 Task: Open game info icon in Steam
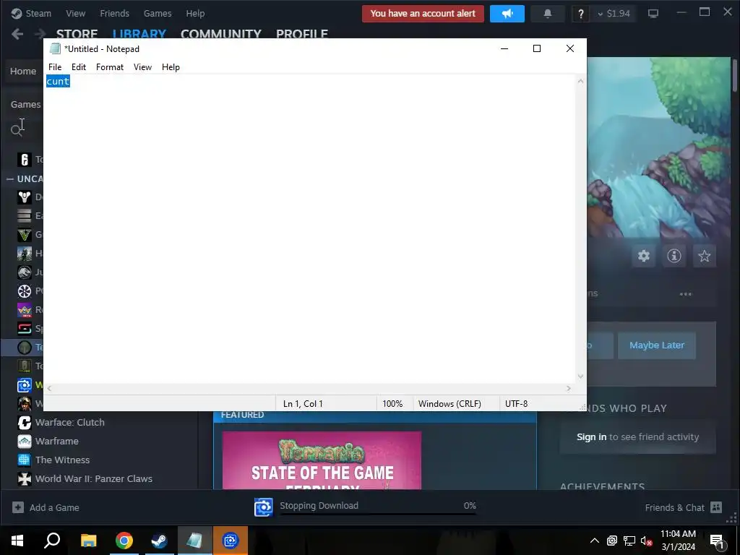pyautogui.click(x=674, y=256)
